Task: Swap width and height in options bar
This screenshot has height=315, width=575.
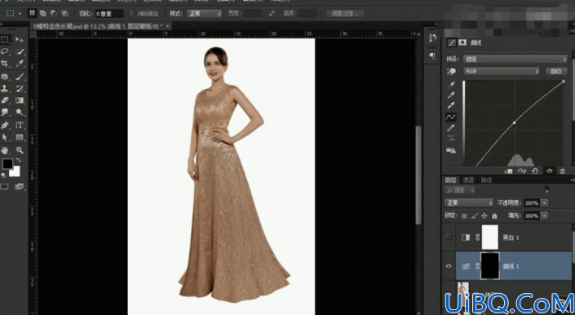Action: (x=272, y=14)
